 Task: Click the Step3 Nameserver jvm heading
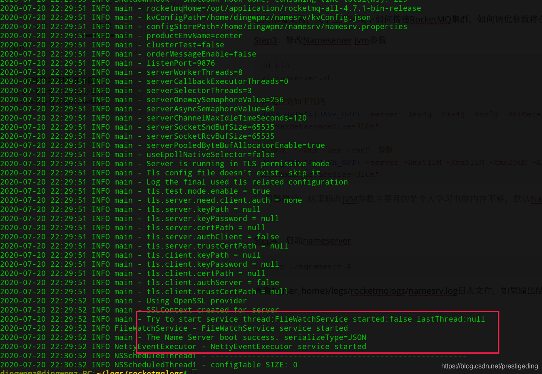point(320,40)
